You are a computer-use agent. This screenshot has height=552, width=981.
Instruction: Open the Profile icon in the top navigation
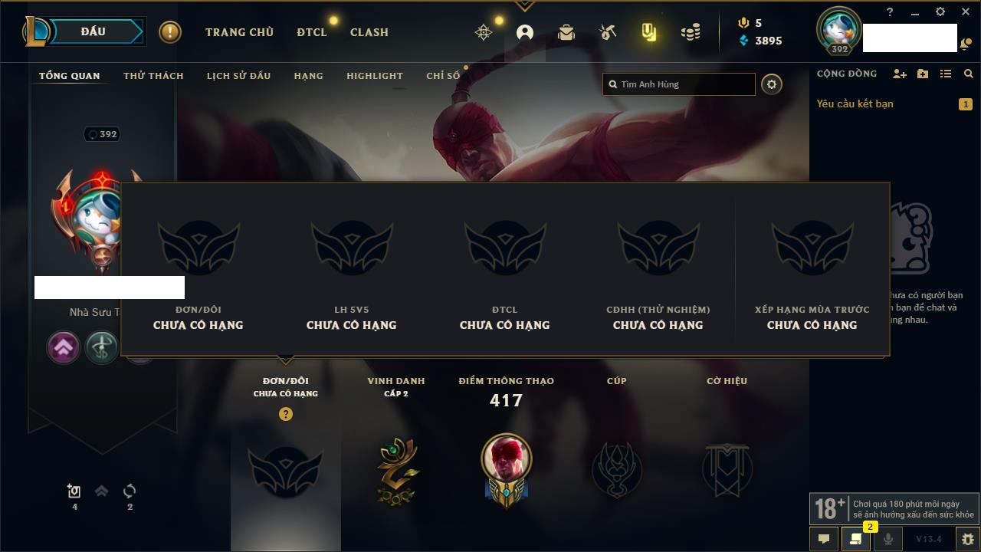click(525, 32)
